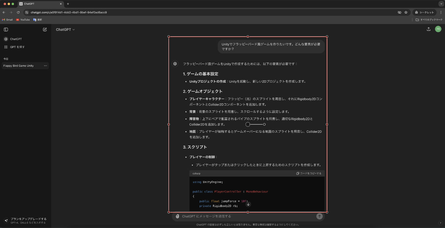Attach a file using the paperclip icon

pos(177,216)
